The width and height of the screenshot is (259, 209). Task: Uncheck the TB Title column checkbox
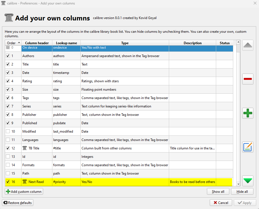click(8, 148)
